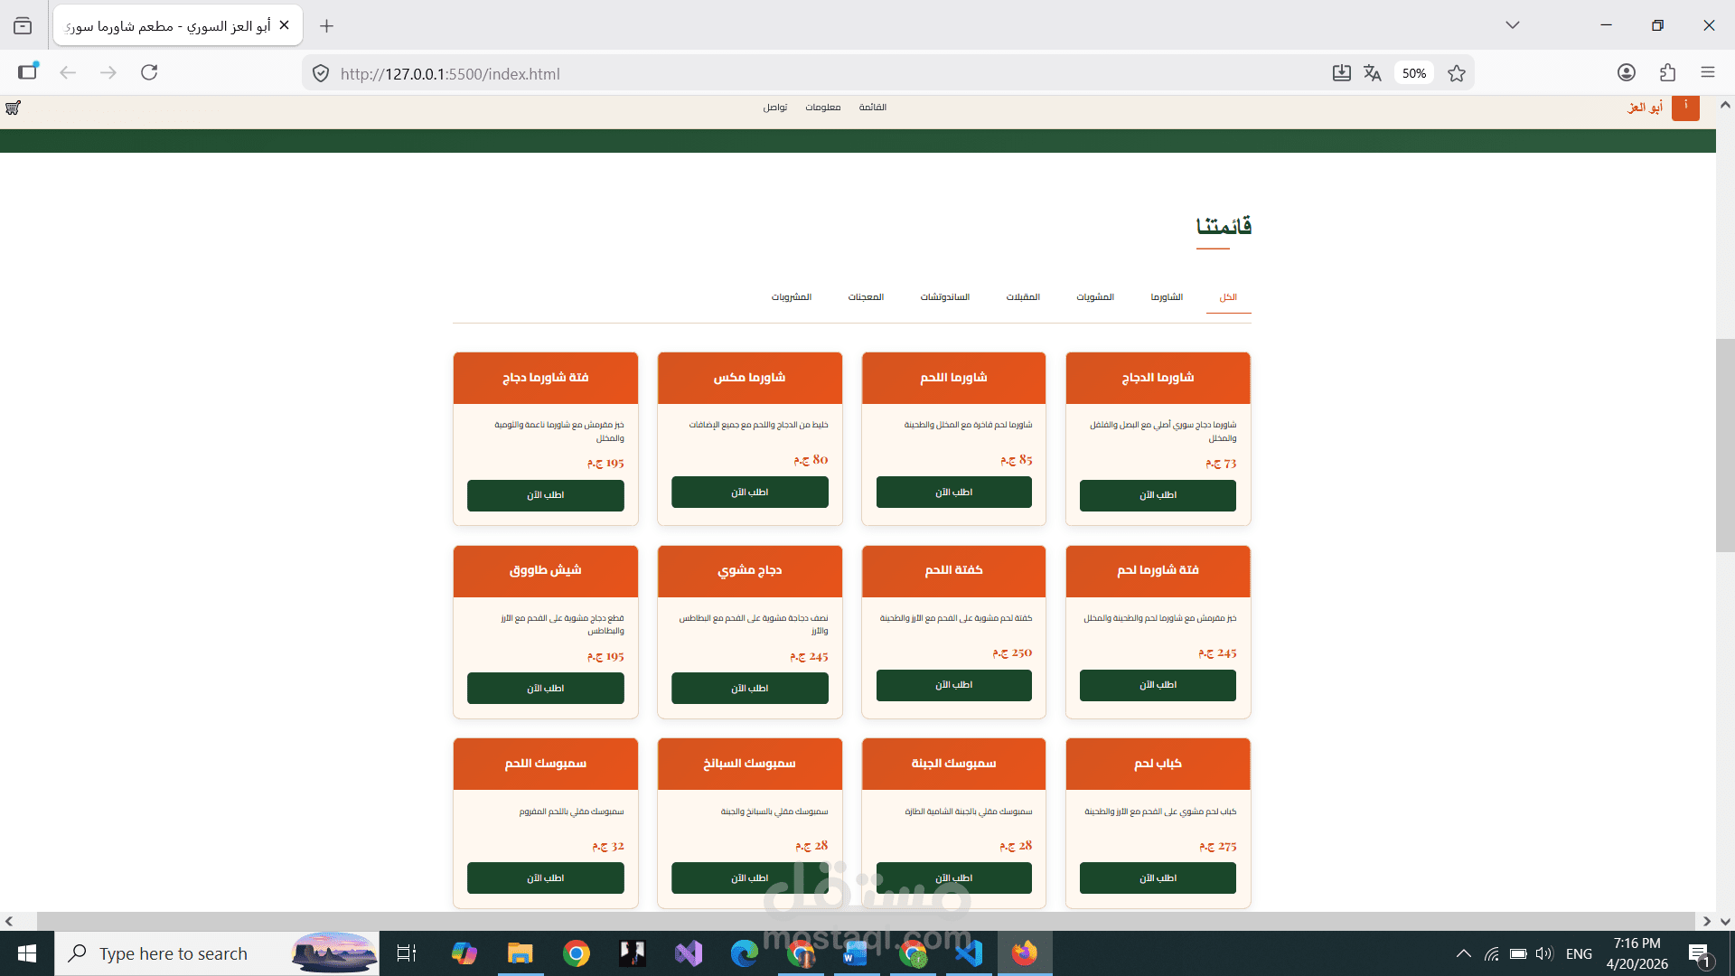Switch to the الشاورما category tab
1735x976 pixels.
tap(1167, 296)
